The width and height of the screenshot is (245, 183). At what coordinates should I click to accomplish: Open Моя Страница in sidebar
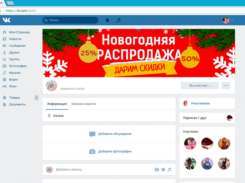point(19,32)
